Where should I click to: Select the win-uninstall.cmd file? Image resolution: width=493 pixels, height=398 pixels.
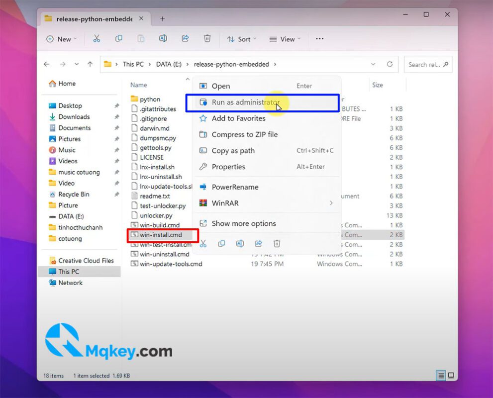pyautogui.click(x=160, y=254)
